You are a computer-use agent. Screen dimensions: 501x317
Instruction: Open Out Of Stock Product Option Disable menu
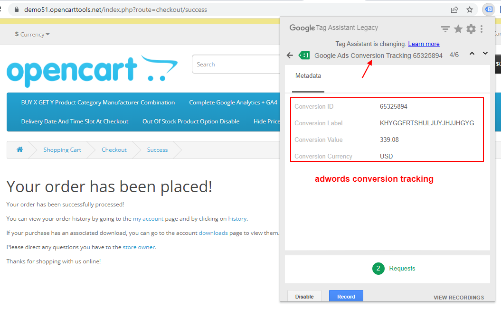[191, 121]
